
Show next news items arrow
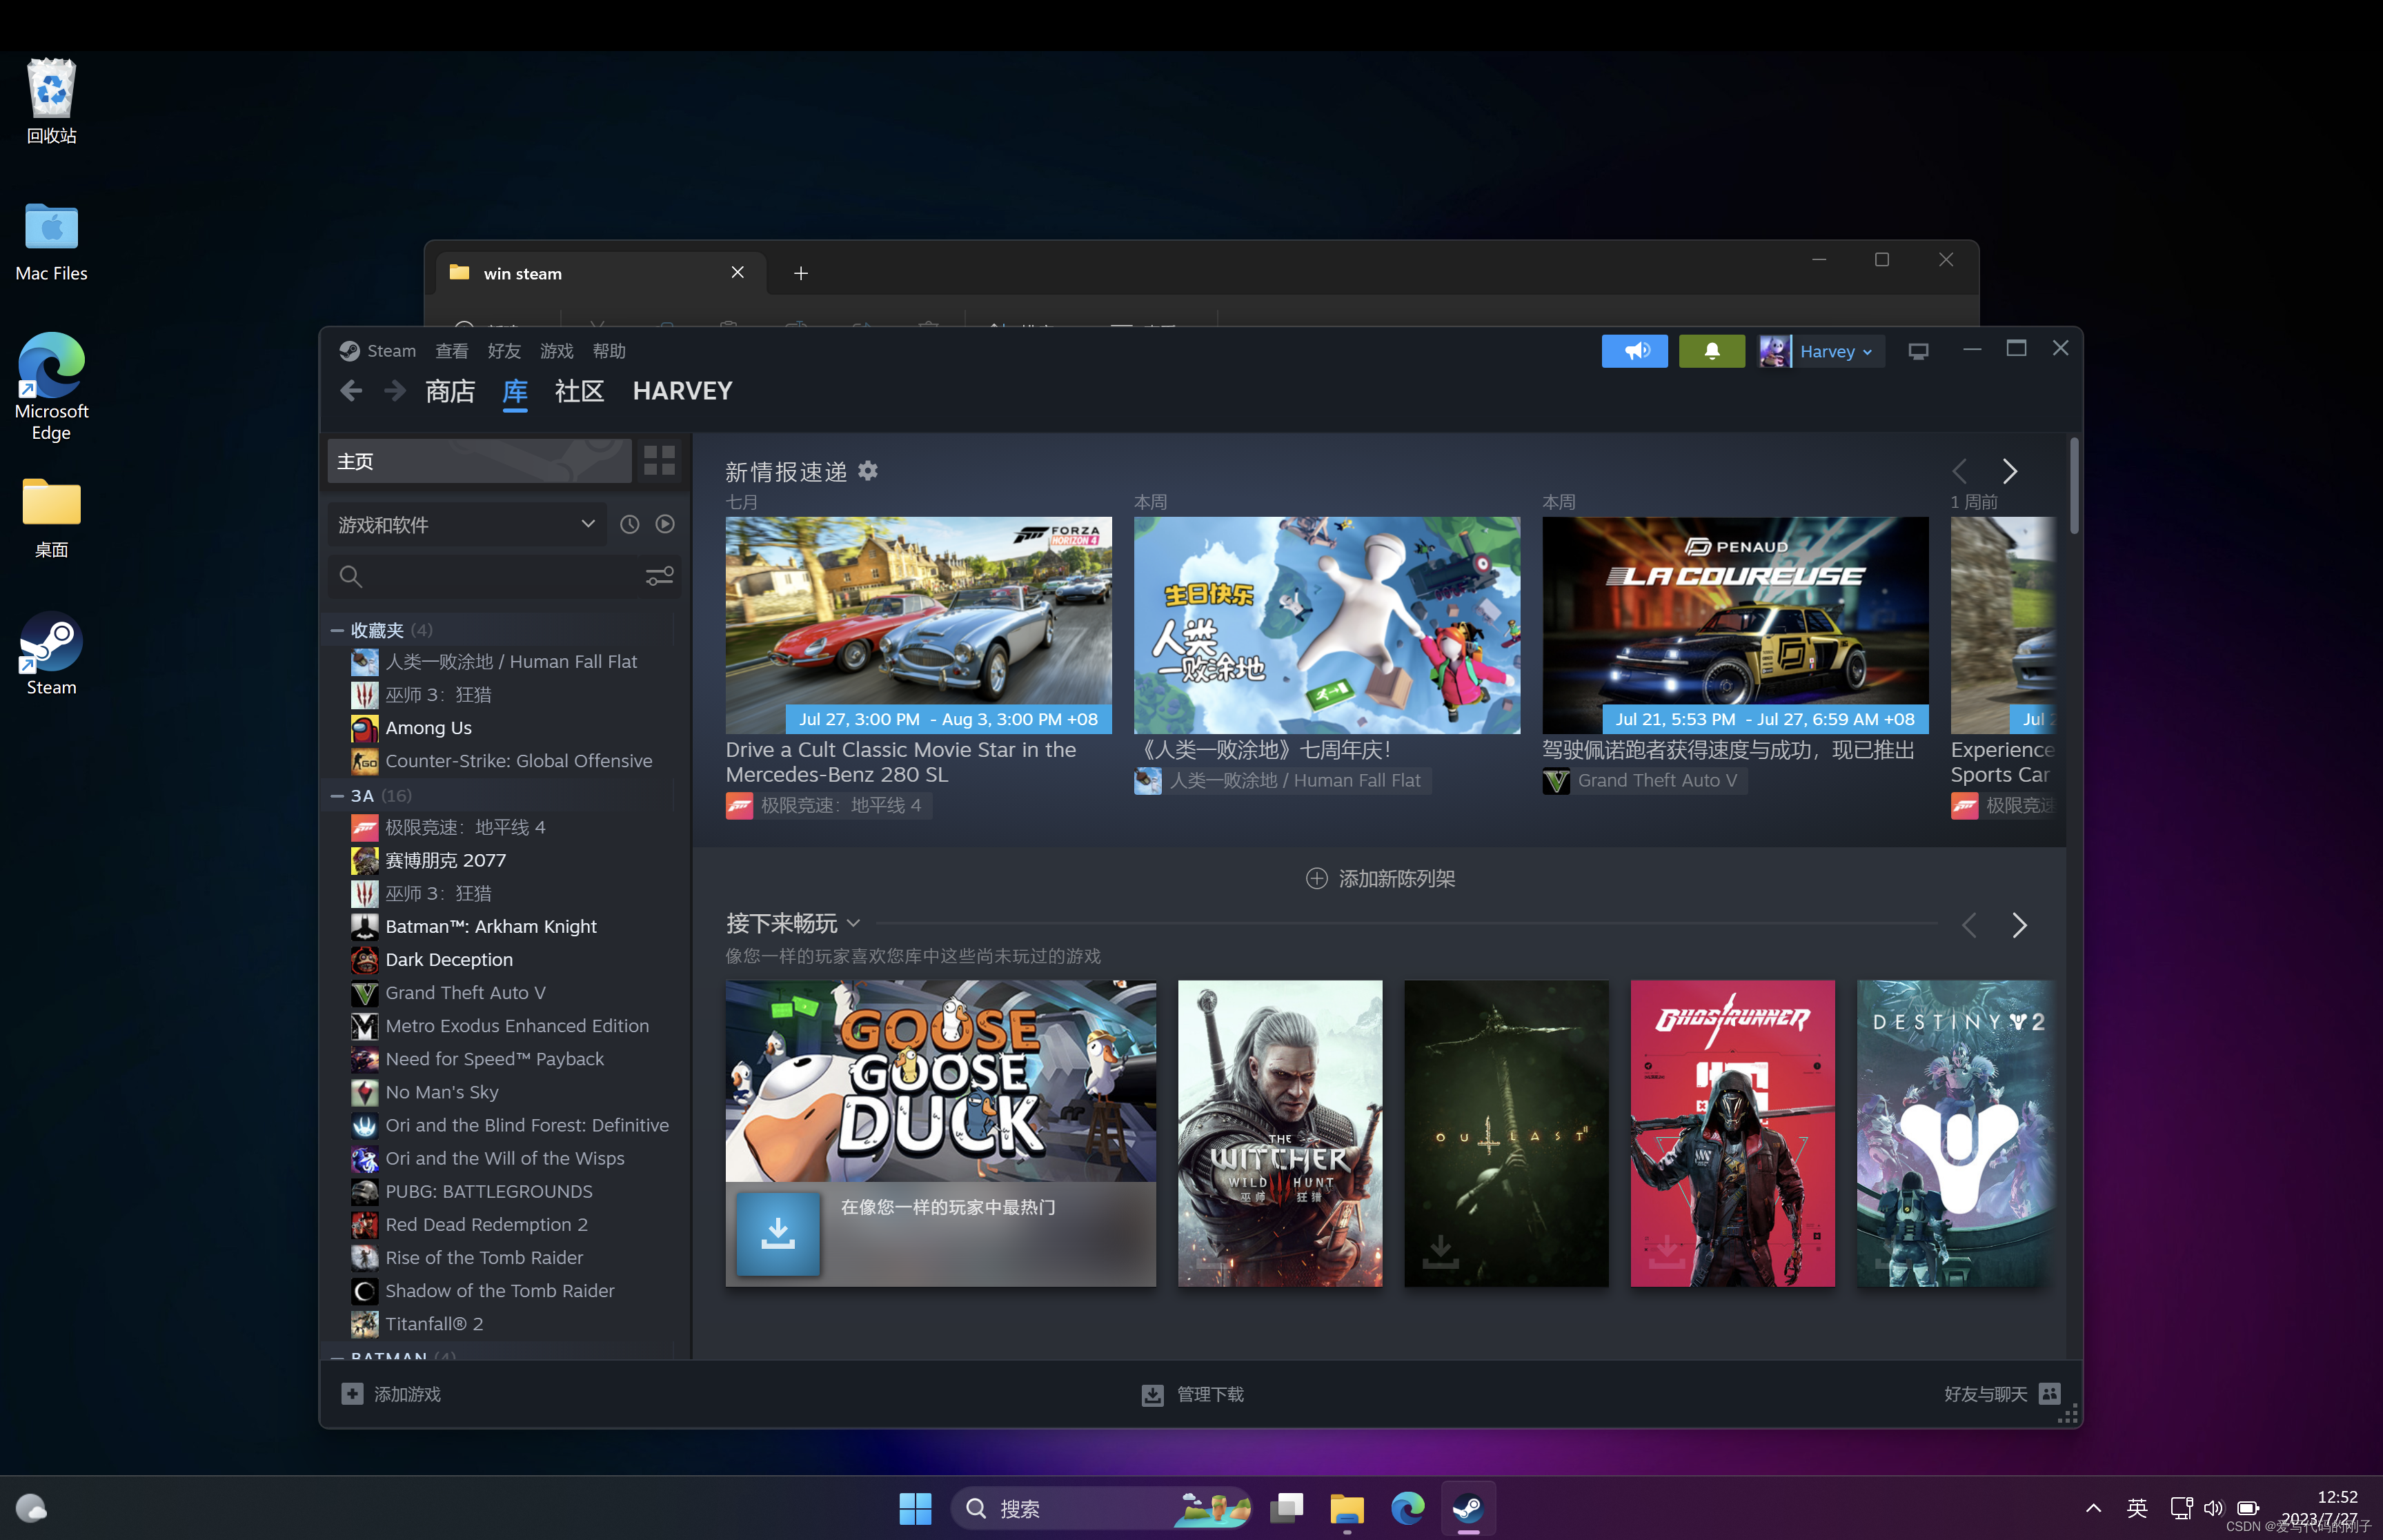[2009, 471]
